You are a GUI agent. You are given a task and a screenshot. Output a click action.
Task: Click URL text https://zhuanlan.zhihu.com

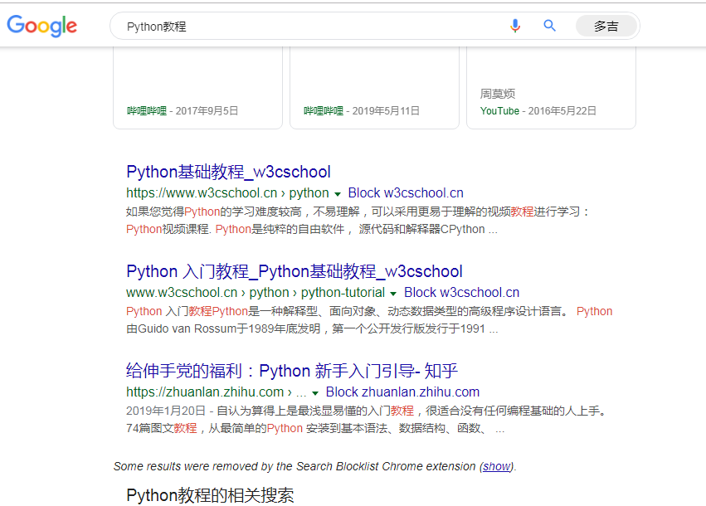205,392
